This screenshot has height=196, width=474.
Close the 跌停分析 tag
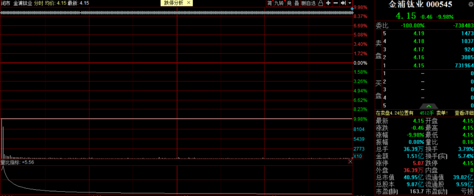189,3
